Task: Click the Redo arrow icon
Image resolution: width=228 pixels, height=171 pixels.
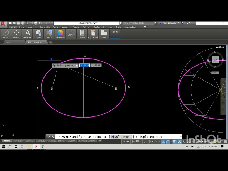Action: [x=47, y=23]
